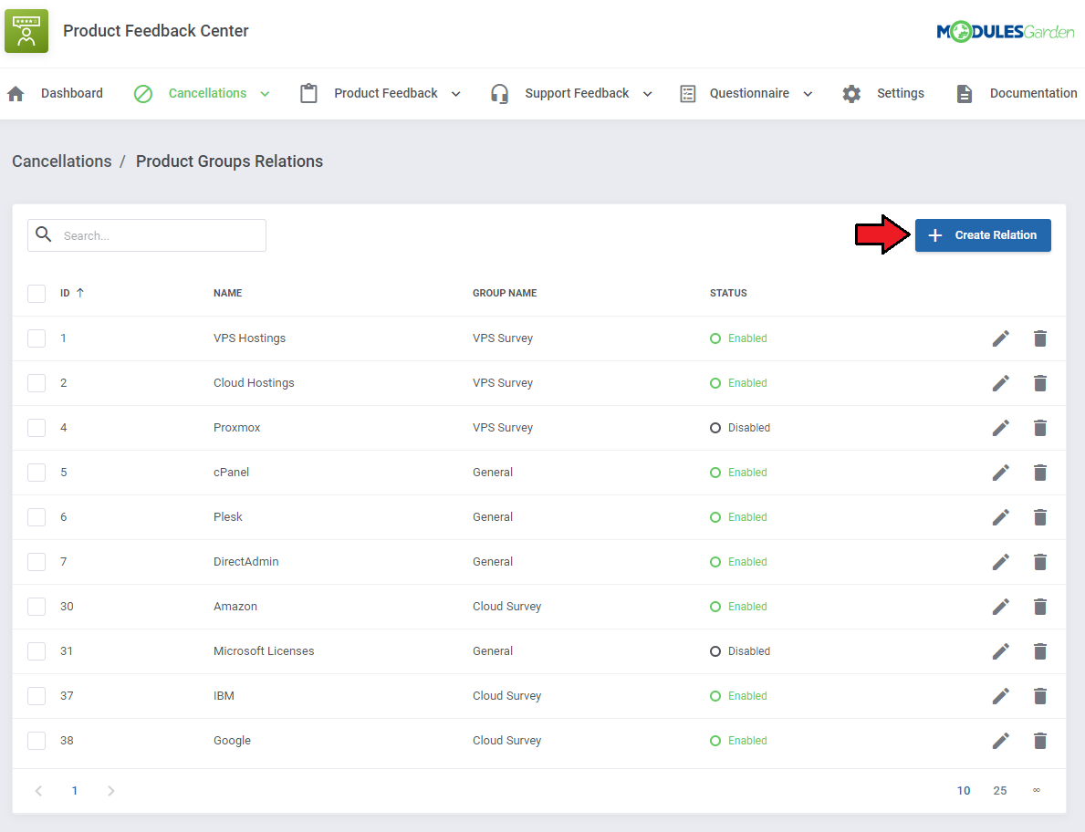Select the DirectAdmin row checkbox

pos(37,562)
